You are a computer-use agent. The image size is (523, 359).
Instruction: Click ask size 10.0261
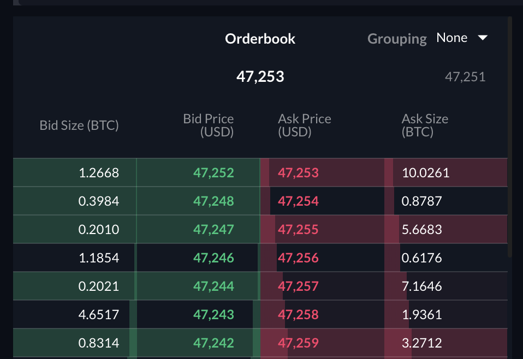[x=425, y=173]
